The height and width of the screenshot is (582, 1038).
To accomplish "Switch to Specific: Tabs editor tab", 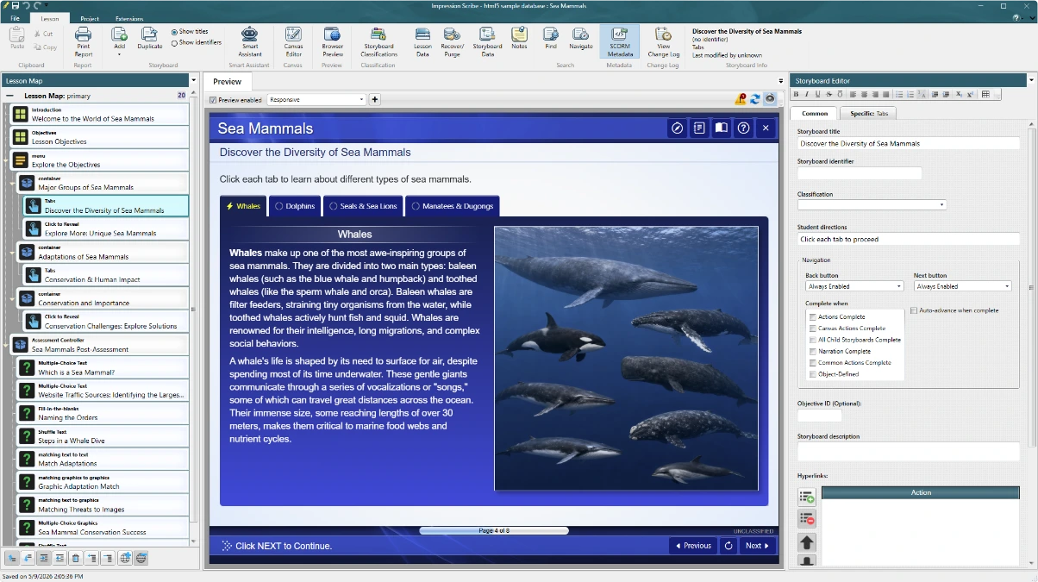I will [x=869, y=113].
